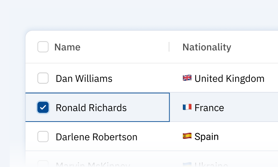Image resolution: width=278 pixels, height=167 pixels.
Task: Click the Ukraine nationality text
Action: [x=211, y=165]
